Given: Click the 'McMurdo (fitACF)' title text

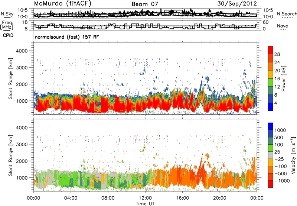Looking at the screenshot, I should click(62, 4).
